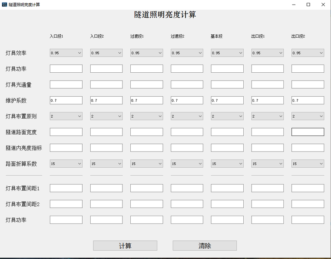Viewport: 331px width, 259px height.
Task: Open 路面折算系数 dropdown for 出口段2
Action: (x=308, y=164)
